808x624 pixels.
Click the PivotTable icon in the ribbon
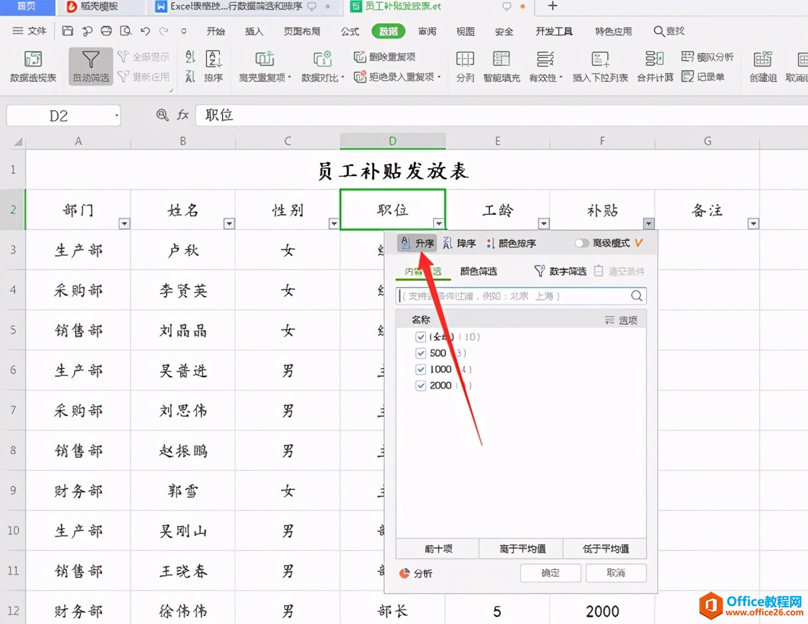pyautogui.click(x=33, y=60)
